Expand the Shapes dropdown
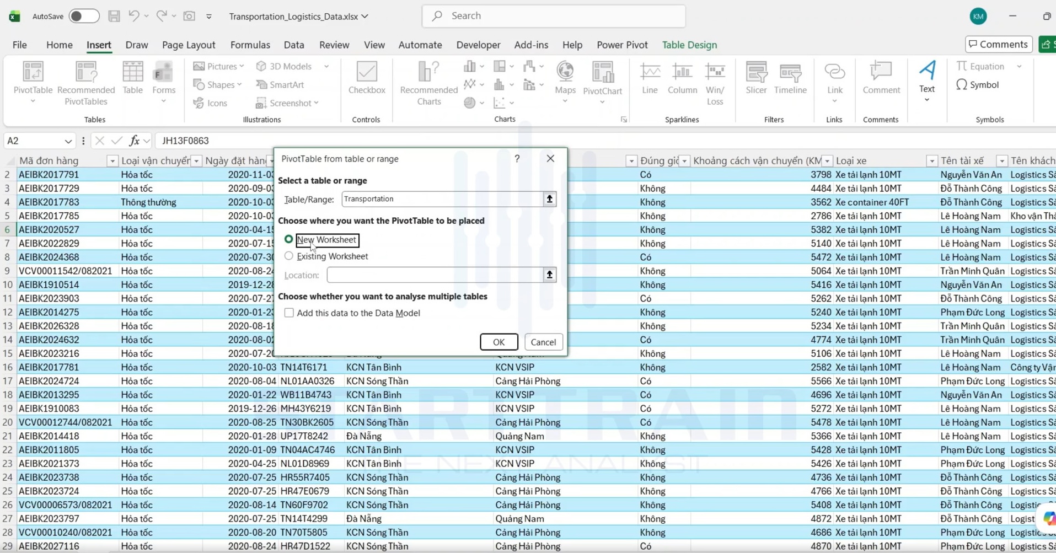 pos(239,85)
